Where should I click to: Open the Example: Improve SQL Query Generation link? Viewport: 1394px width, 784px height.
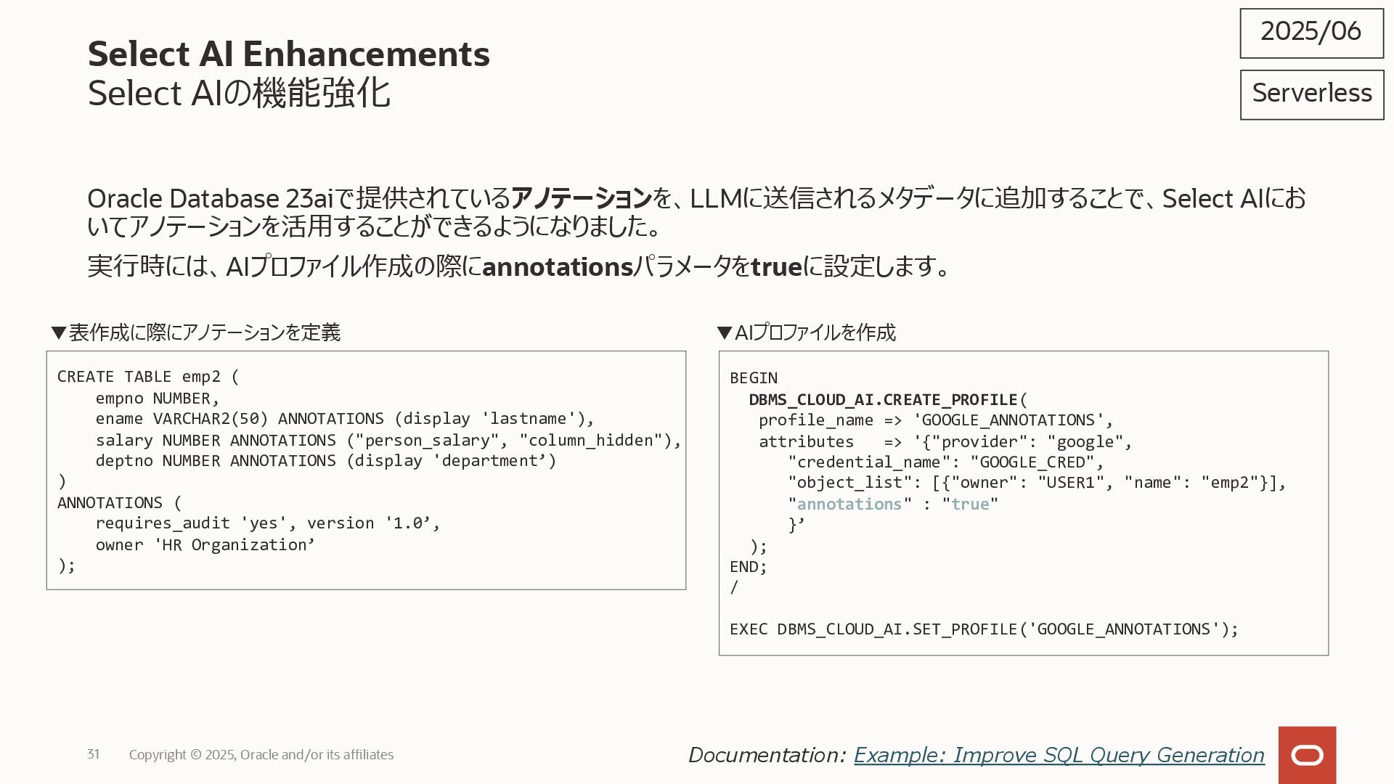[x=1059, y=755]
